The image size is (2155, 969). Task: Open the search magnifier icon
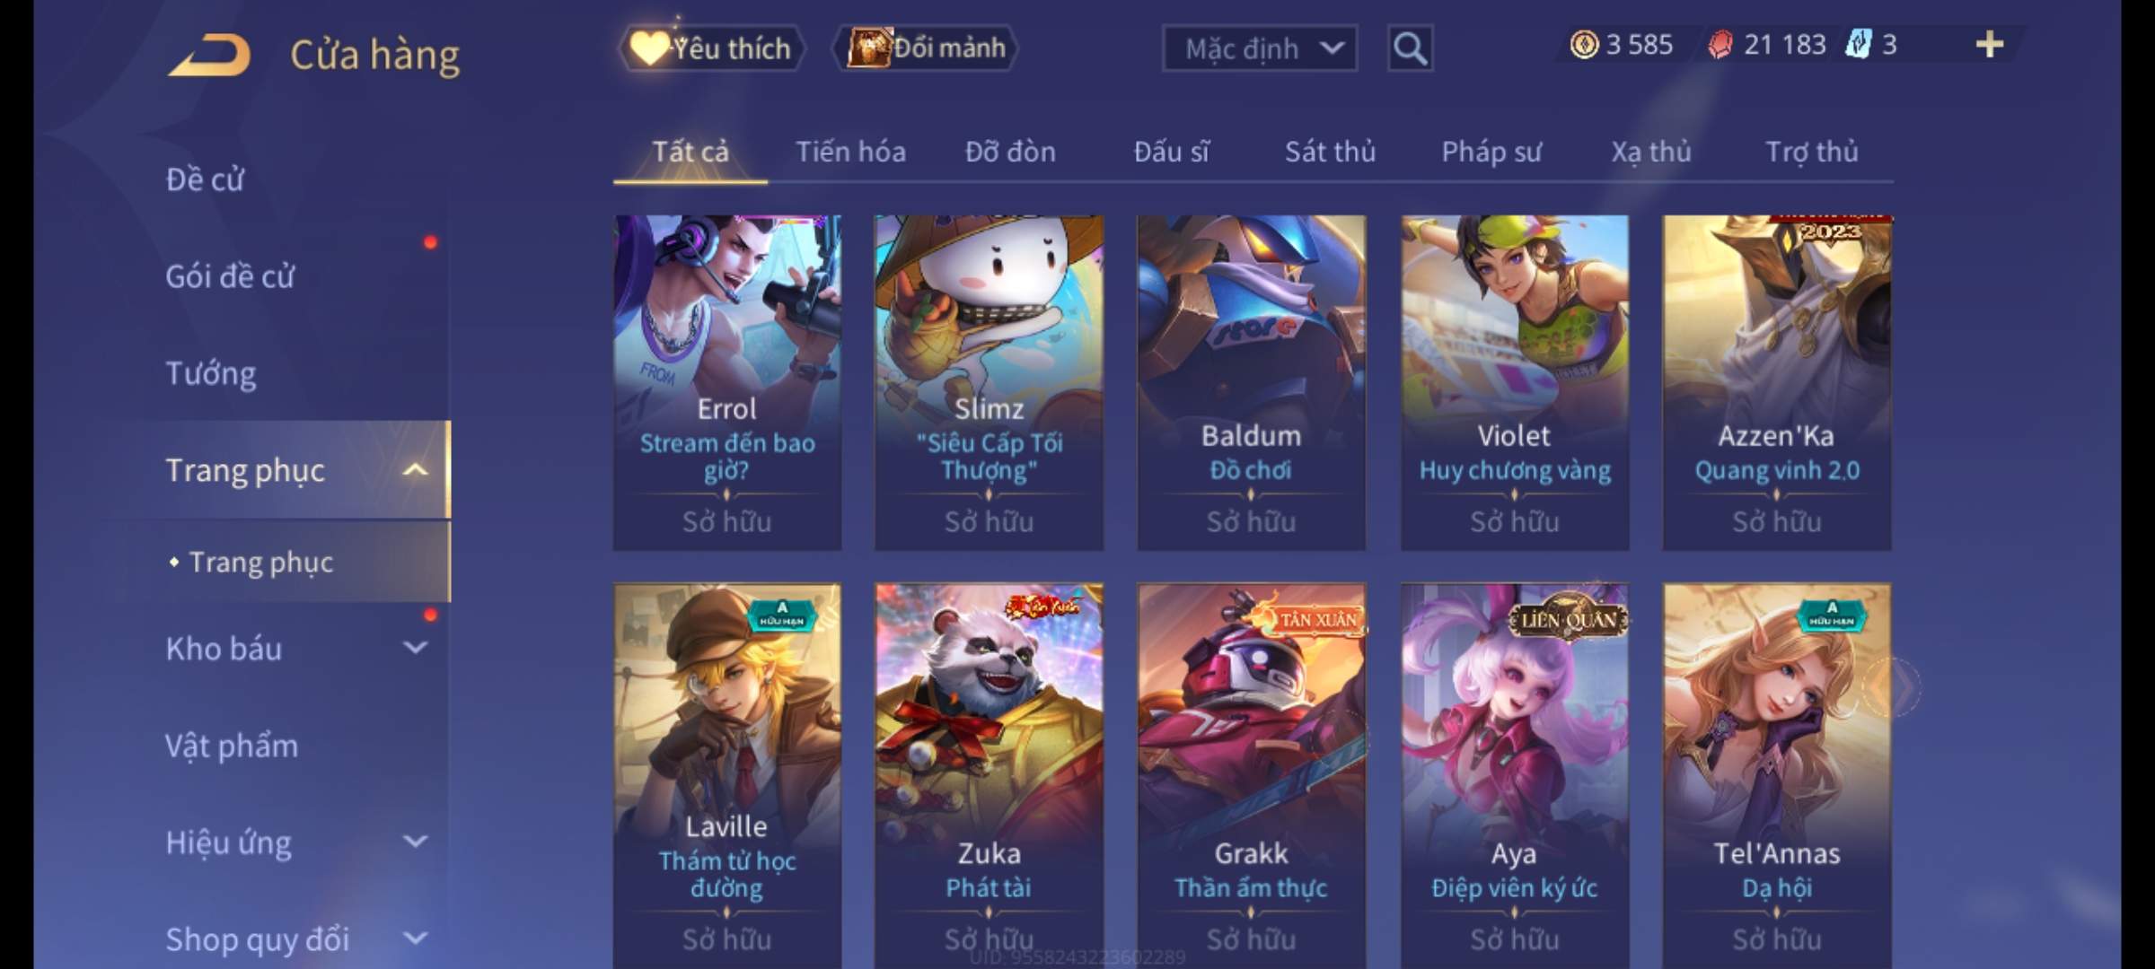pos(1410,48)
